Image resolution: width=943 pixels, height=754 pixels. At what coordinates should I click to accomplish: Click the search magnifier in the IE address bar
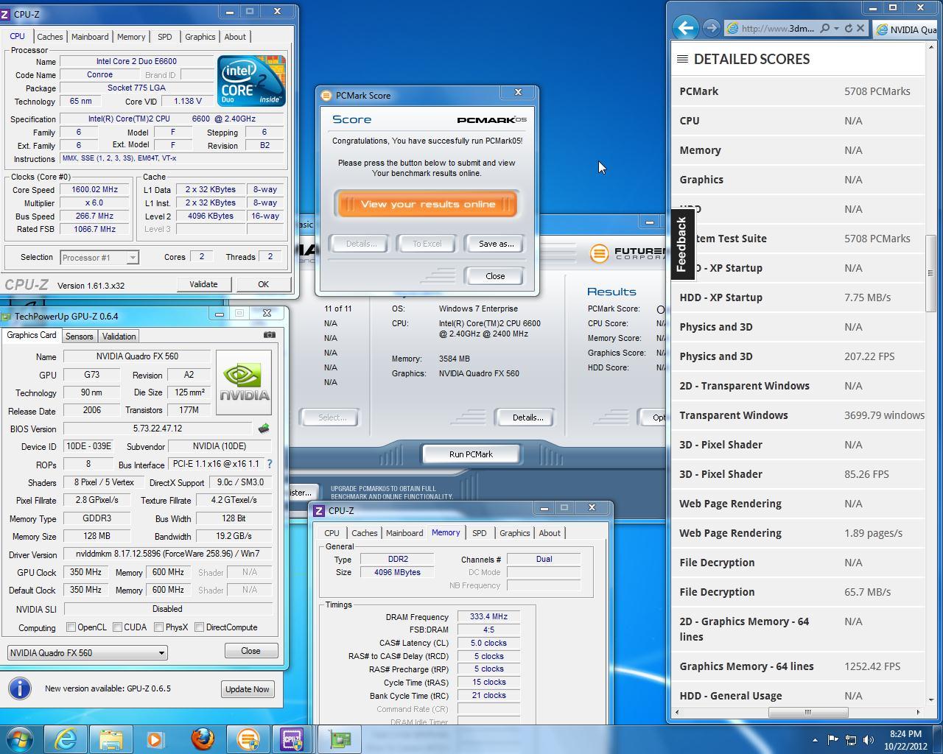pyautogui.click(x=824, y=29)
